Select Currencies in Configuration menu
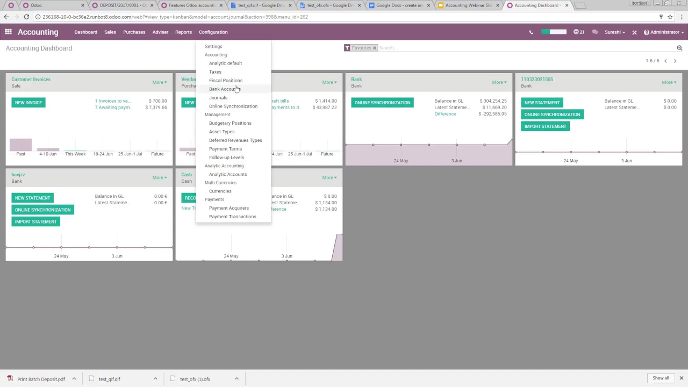 tap(220, 191)
